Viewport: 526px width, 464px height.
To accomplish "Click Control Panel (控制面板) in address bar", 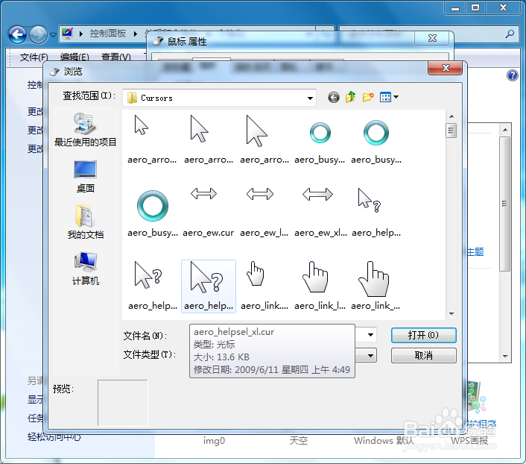I will (108, 34).
